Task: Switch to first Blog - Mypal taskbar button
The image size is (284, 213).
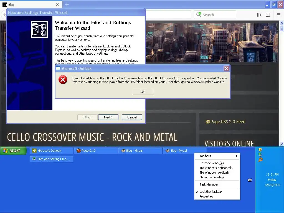Action: click(140, 151)
